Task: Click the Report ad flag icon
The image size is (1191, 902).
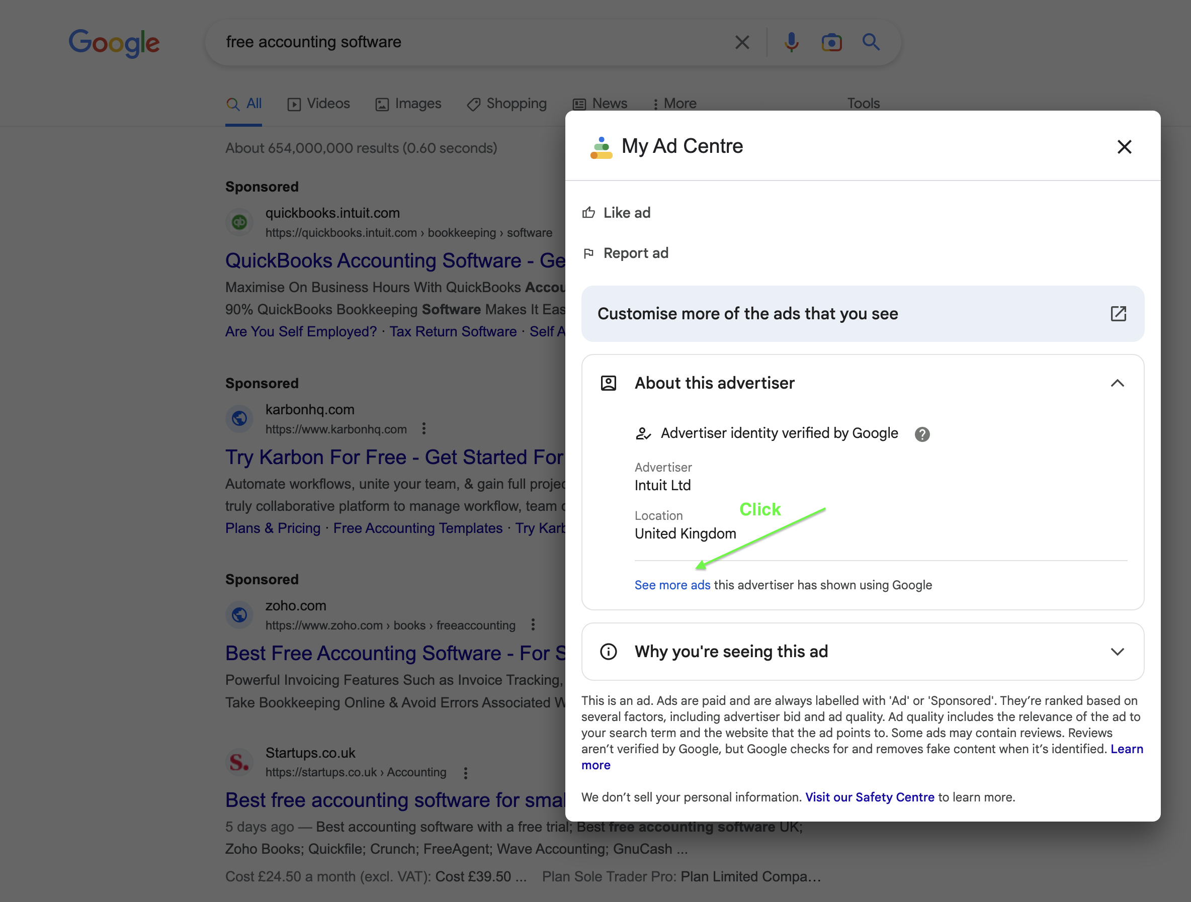Action: click(x=588, y=253)
